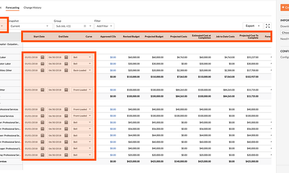The image size is (289, 173).
Task: Open Front-Loaded curve dropdown in $40,000.00 row
Action: [82, 110]
